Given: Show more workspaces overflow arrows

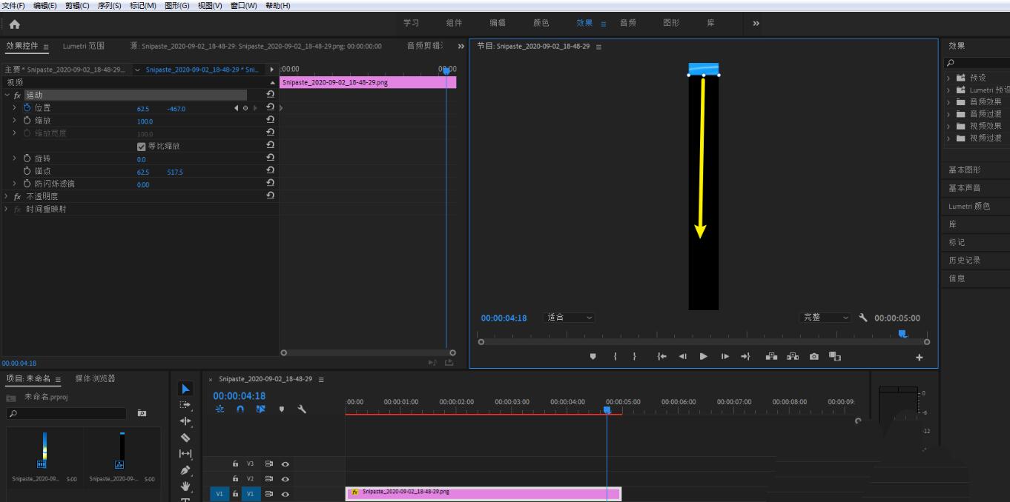Looking at the screenshot, I should pos(756,24).
